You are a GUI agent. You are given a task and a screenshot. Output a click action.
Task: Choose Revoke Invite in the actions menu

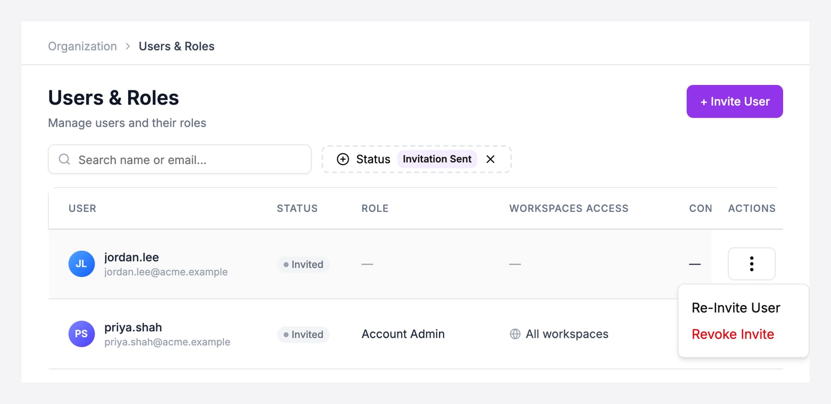pos(733,334)
